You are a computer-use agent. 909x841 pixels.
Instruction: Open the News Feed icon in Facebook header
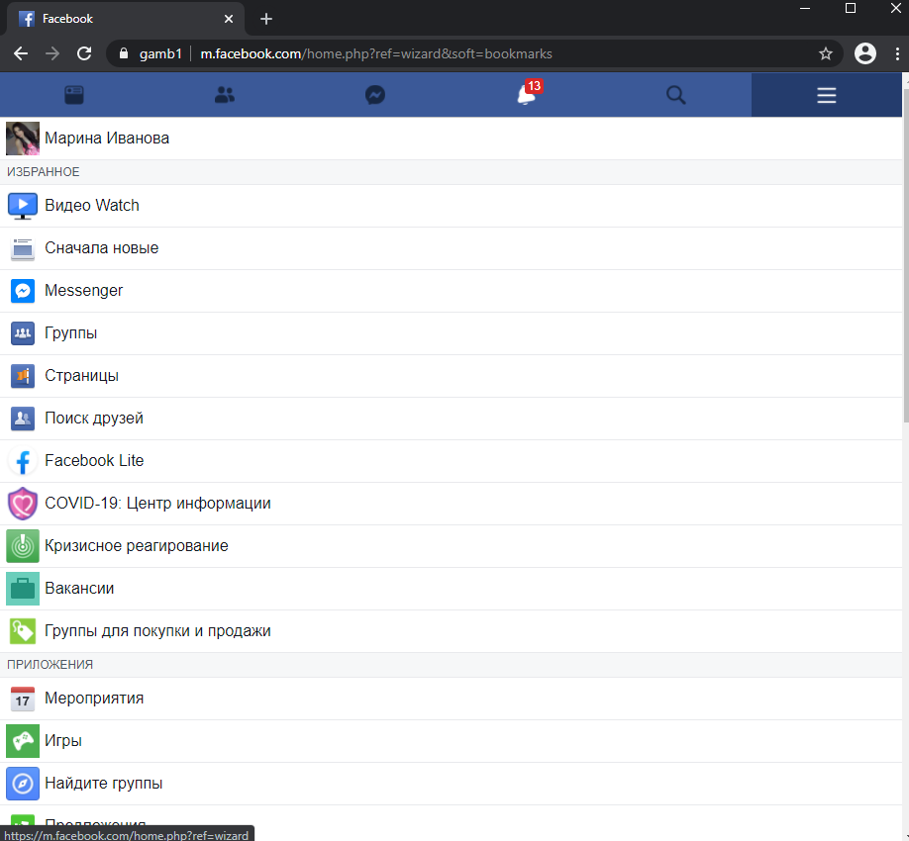[x=74, y=95]
